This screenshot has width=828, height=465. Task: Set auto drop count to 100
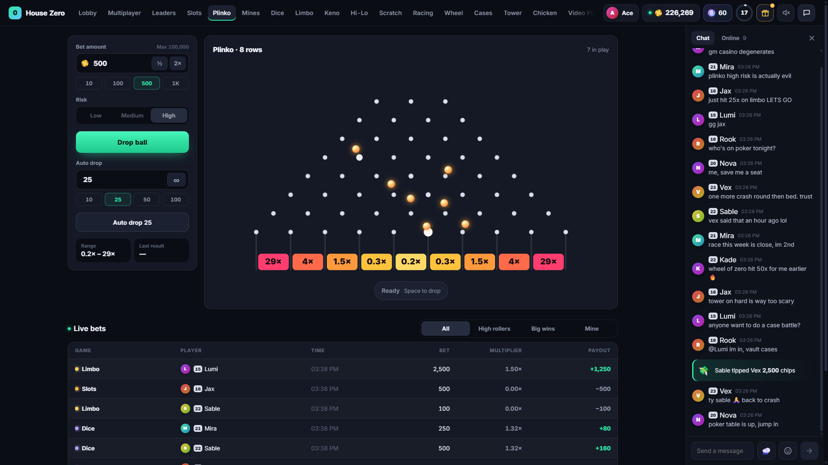176,199
